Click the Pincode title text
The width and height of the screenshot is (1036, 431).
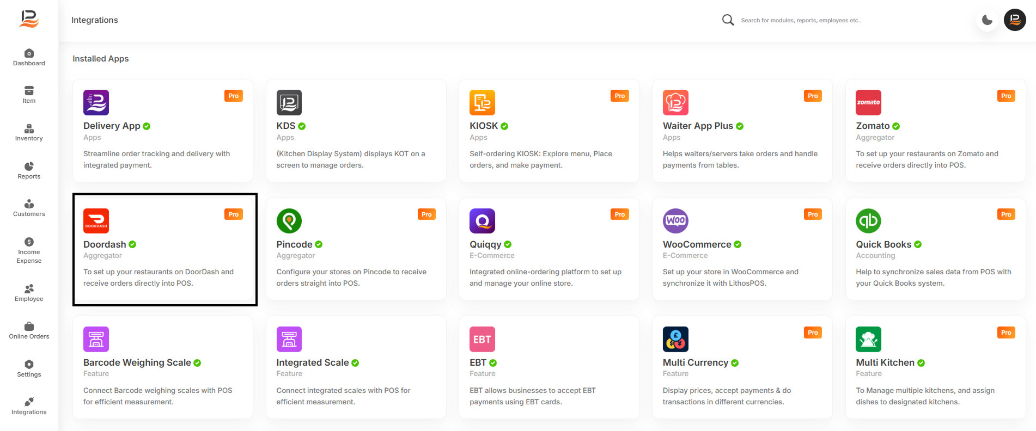pos(294,244)
